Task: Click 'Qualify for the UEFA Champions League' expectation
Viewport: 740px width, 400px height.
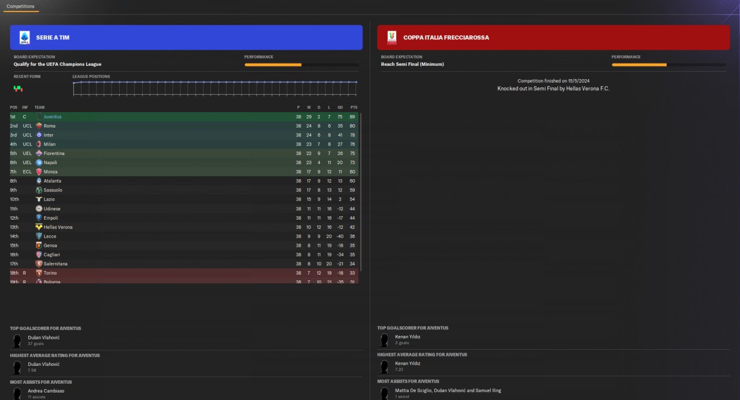Action: [x=58, y=64]
